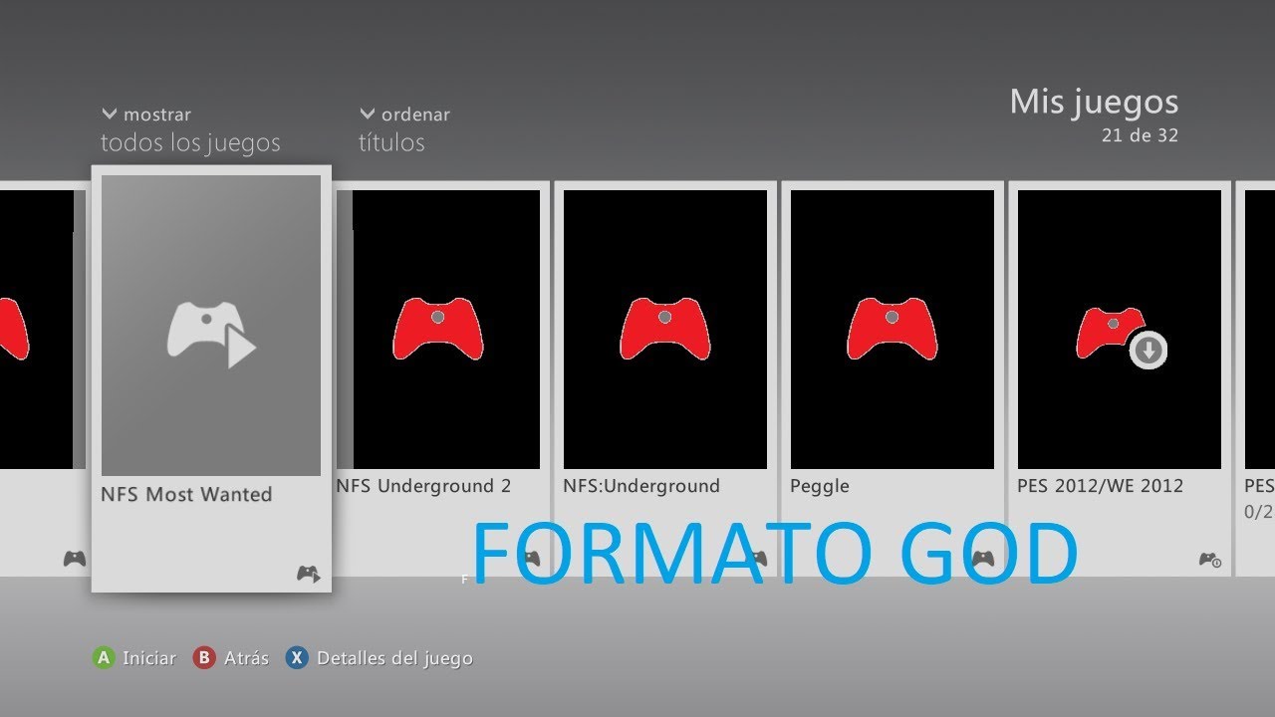Select the NFS:Underground cover art
The width and height of the screenshot is (1275, 717).
click(x=665, y=330)
